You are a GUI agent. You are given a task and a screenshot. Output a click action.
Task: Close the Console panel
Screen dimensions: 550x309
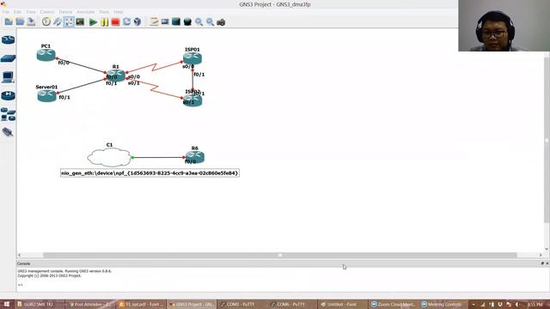[x=547, y=264]
